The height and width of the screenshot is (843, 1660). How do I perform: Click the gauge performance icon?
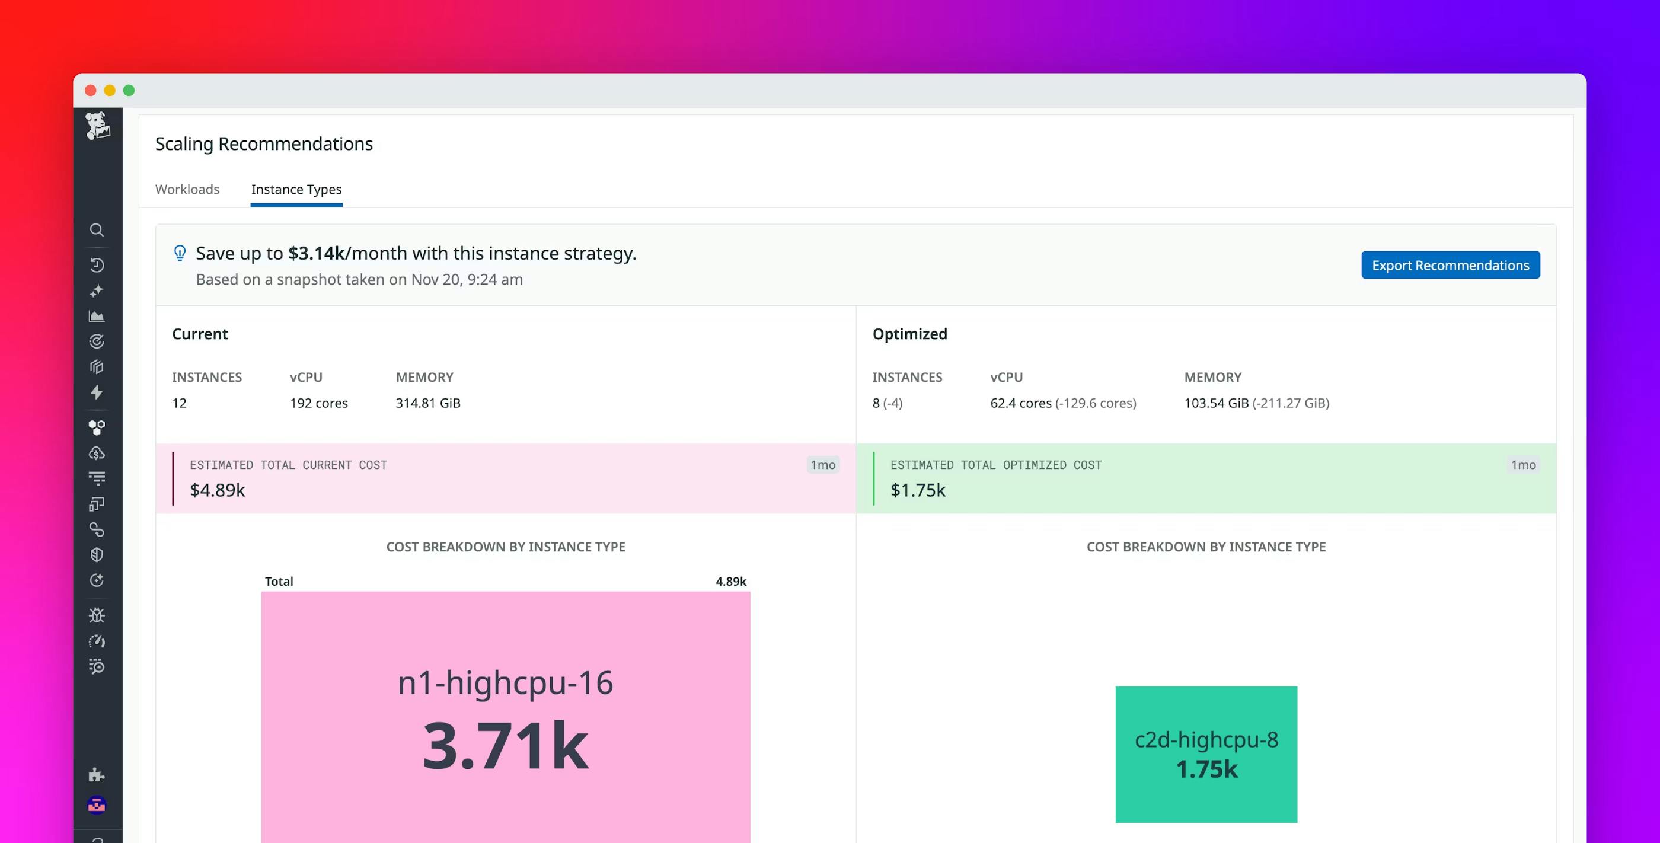[x=97, y=641]
